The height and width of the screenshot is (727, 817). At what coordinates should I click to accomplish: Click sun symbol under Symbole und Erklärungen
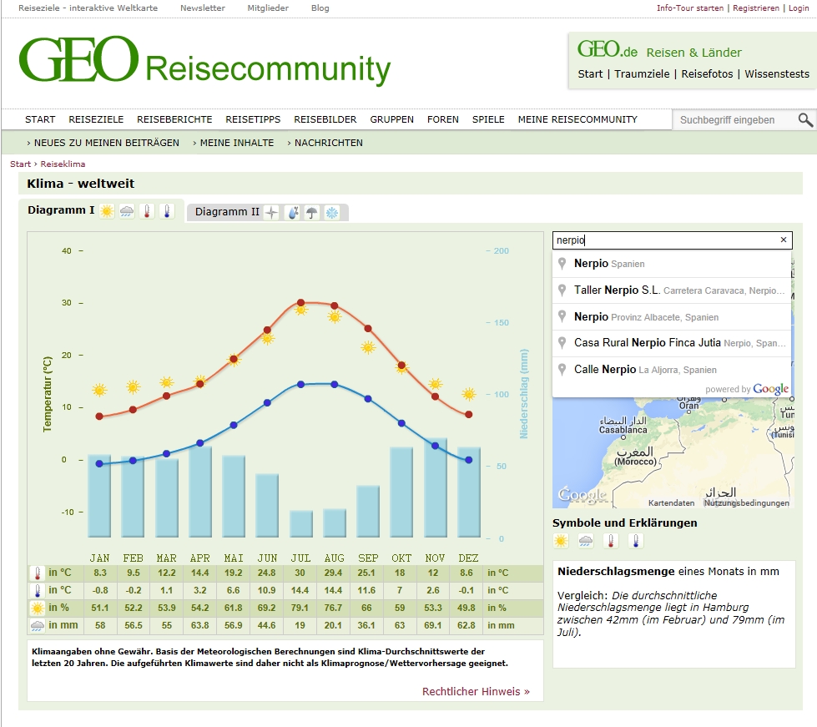click(x=561, y=541)
